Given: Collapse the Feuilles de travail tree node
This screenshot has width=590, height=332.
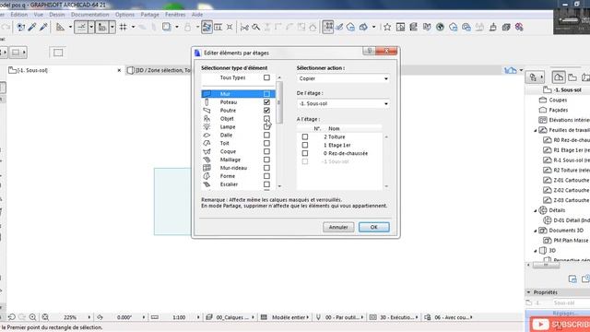Looking at the screenshot, I should click(535, 130).
